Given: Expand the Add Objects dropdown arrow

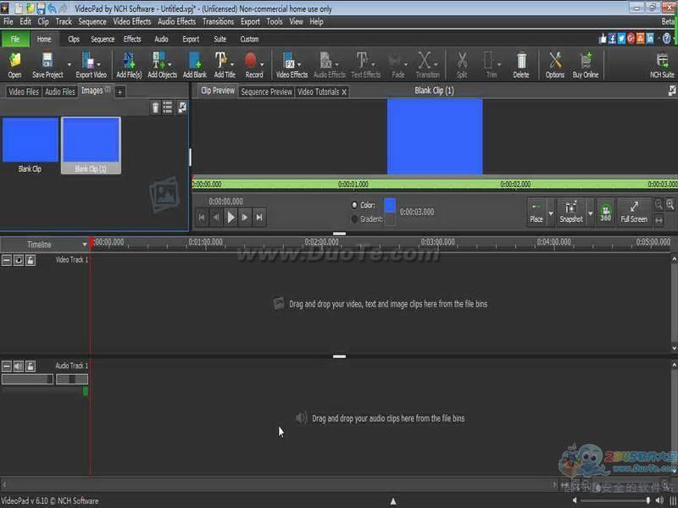Looking at the screenshot, I should (169, 64).
